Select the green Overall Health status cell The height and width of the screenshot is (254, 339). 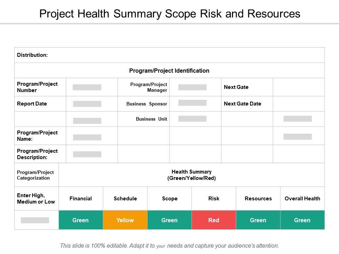pyautogui.click(x=302, y=220)
